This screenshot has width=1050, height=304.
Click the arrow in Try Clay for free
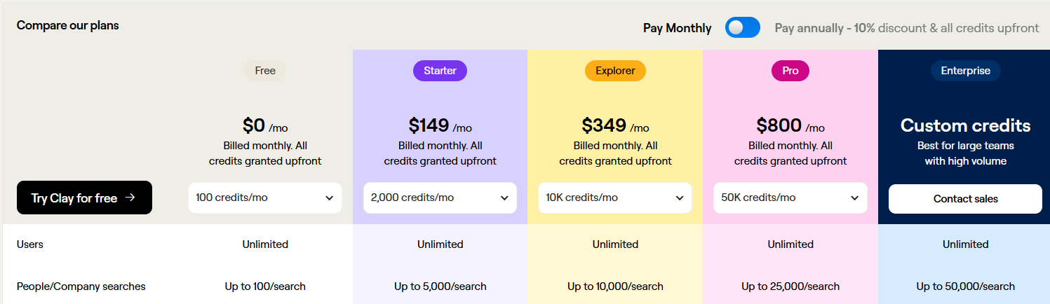click(x=130, y=198)
